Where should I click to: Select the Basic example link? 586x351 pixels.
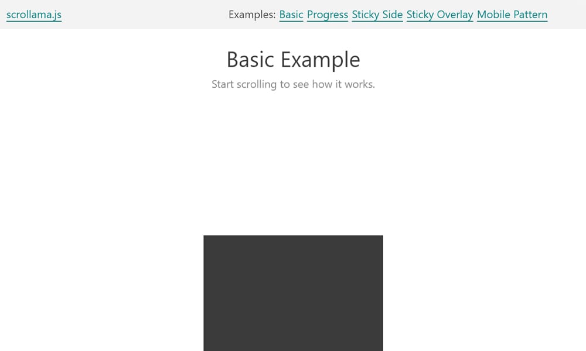[291, 15]
